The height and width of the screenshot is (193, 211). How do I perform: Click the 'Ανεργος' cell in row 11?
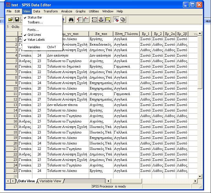(x=101, y=94)
